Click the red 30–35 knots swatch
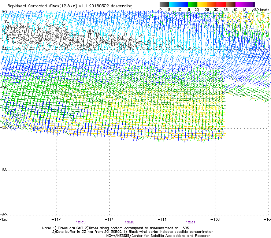 221,4
